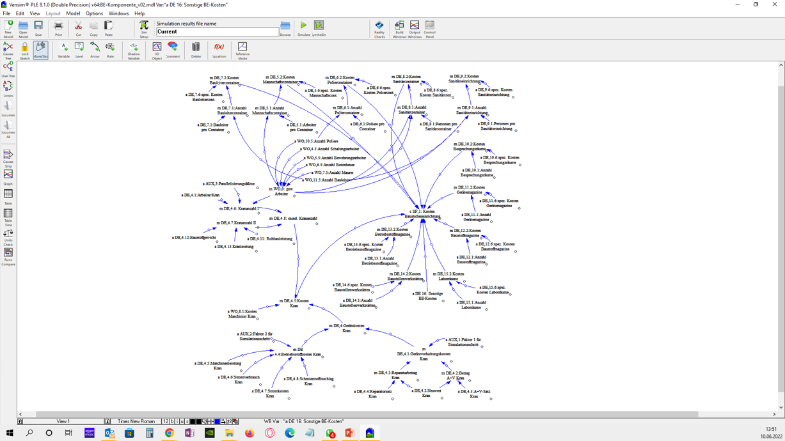Select the Shadow Variable tool

click(134, 49)
